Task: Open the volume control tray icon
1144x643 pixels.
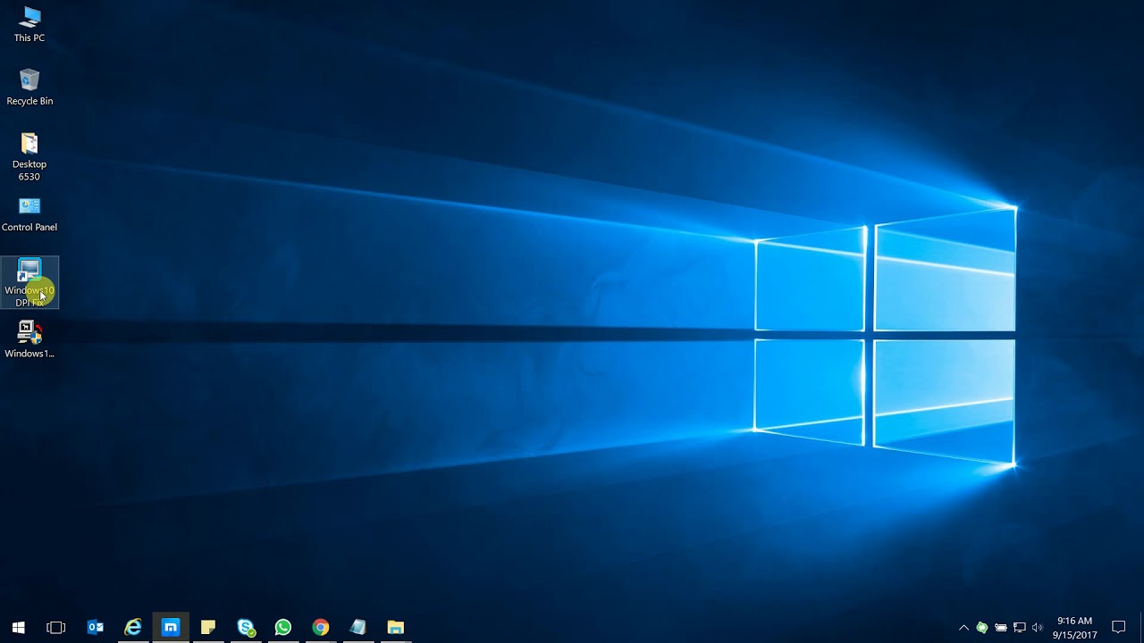Action: click(x=1038, y=628)
